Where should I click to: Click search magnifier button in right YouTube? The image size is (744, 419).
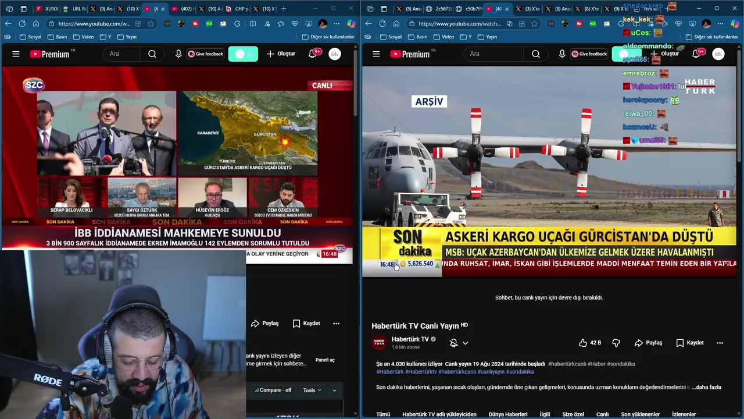(x=536, y=54)
